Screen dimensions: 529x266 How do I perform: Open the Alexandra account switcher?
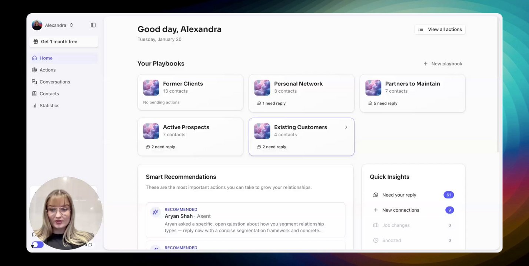tap(53, 25)
